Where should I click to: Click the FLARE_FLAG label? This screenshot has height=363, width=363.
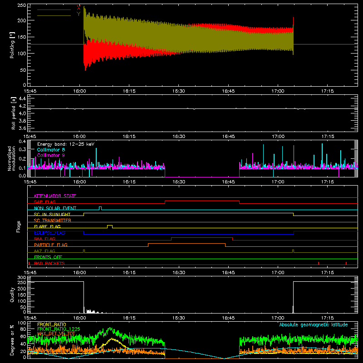click(47, 226)
